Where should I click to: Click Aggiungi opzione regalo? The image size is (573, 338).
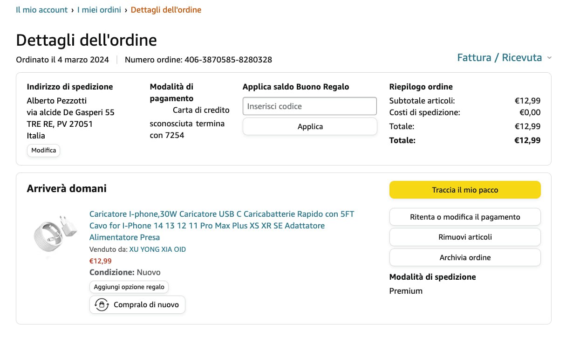(x=129, y=287)
